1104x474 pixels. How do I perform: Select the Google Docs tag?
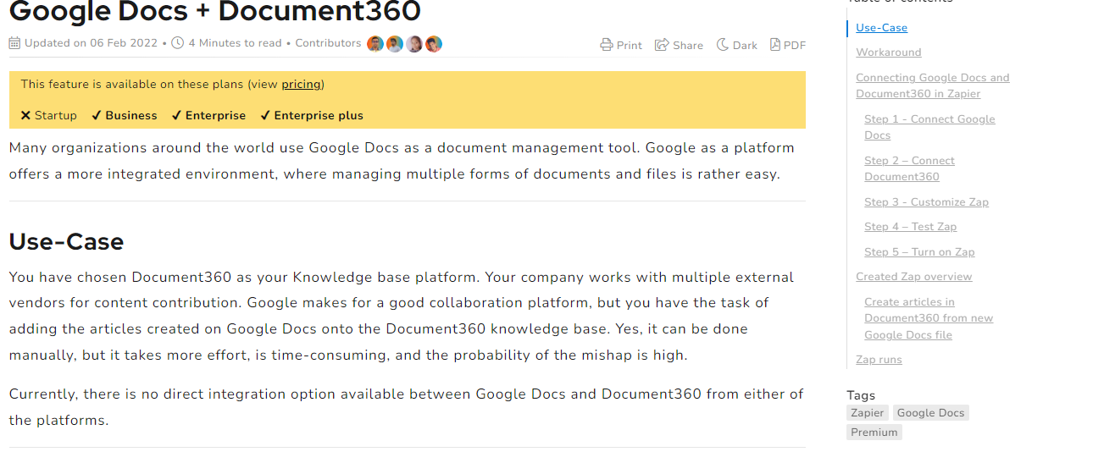[930, 413]
